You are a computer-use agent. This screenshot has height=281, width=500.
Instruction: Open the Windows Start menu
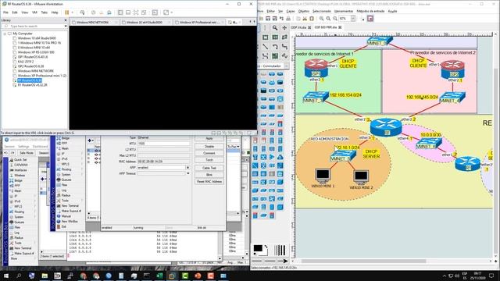click(6, 276)
